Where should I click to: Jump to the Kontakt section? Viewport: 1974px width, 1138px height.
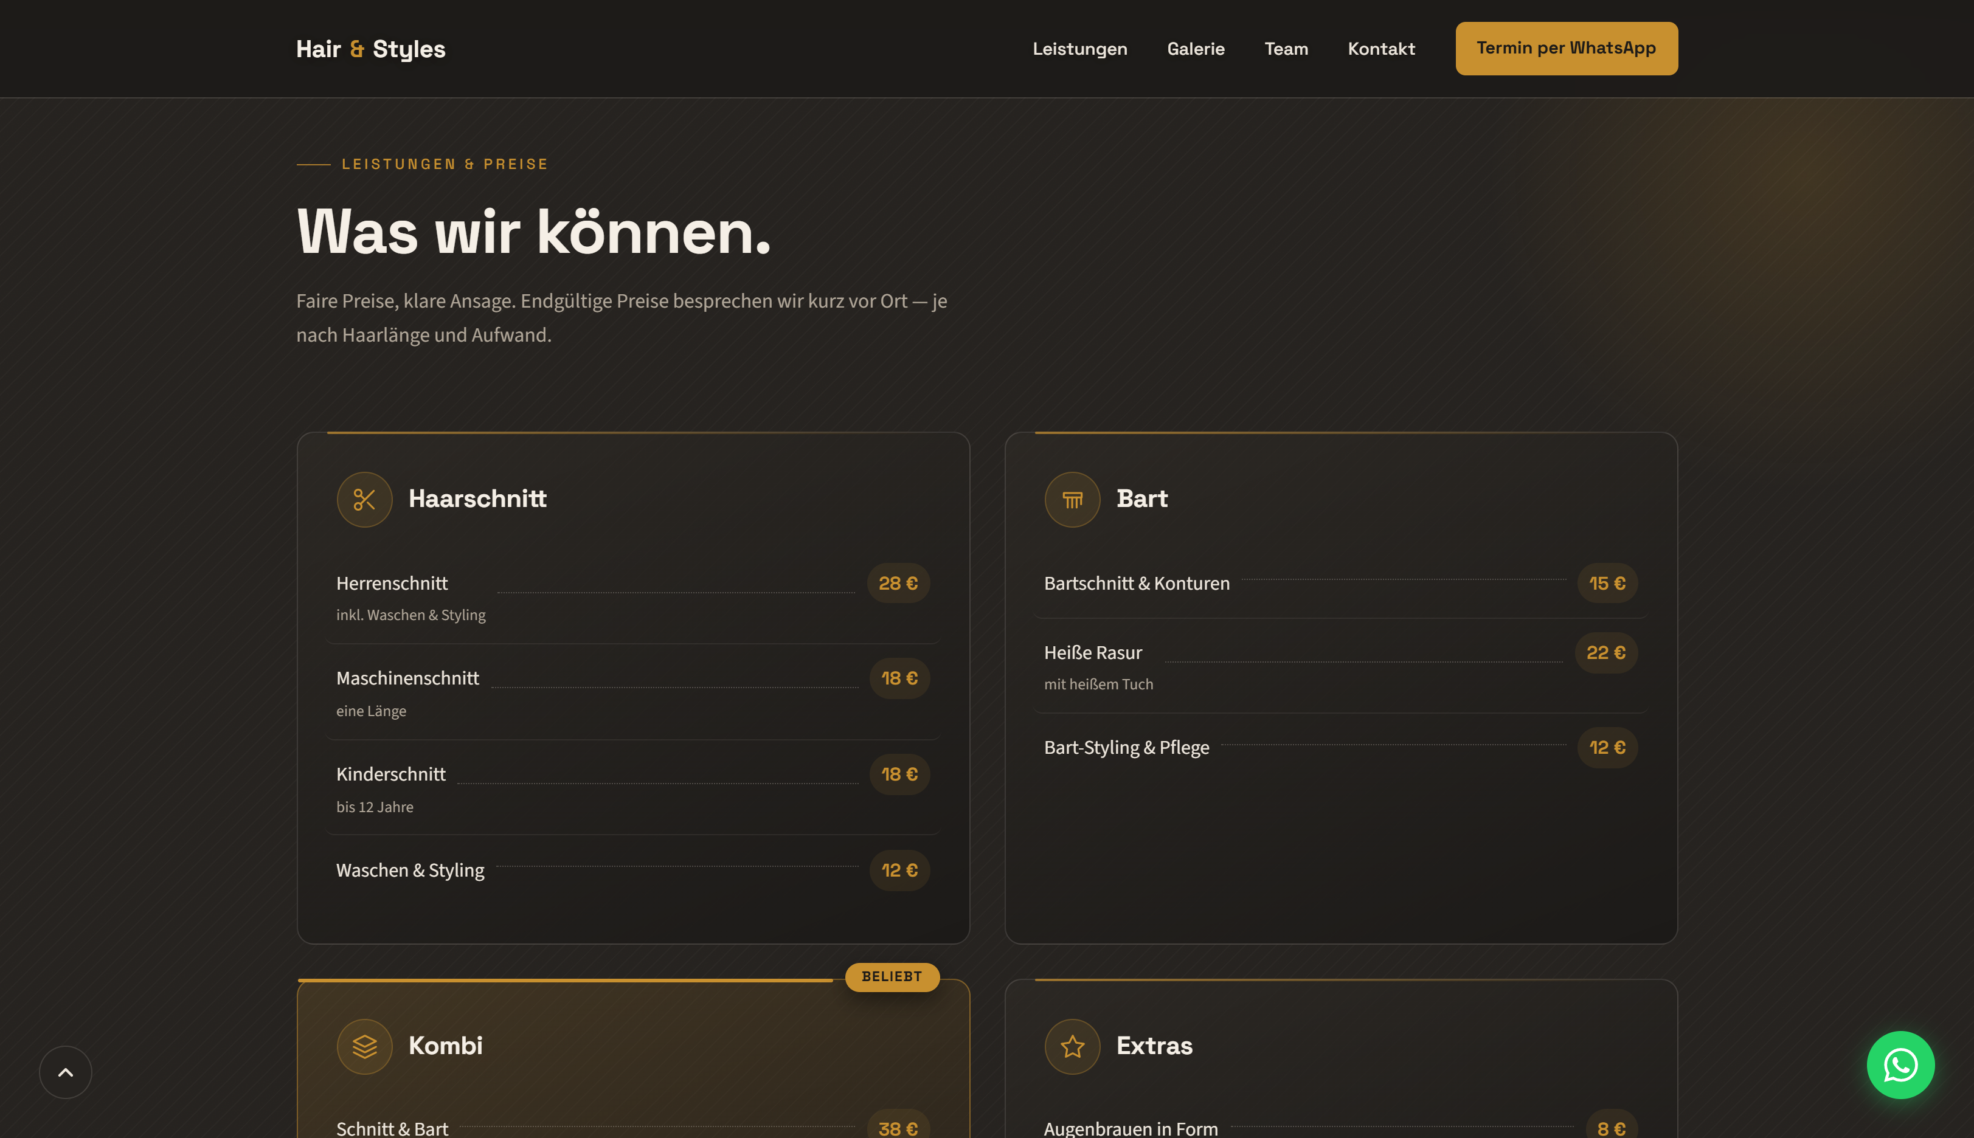pyautogui.click(x=1382, y=49)
